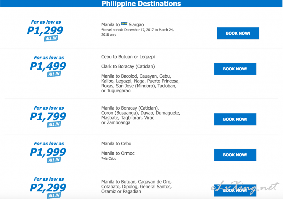Click the ALL IN badge under P1,999
Image resolution: width=283 pixels, height=199 pixels.
point(54,160)
